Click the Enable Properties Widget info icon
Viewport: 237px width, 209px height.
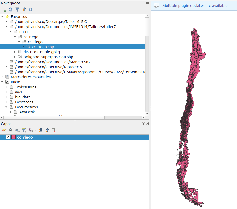30,10
